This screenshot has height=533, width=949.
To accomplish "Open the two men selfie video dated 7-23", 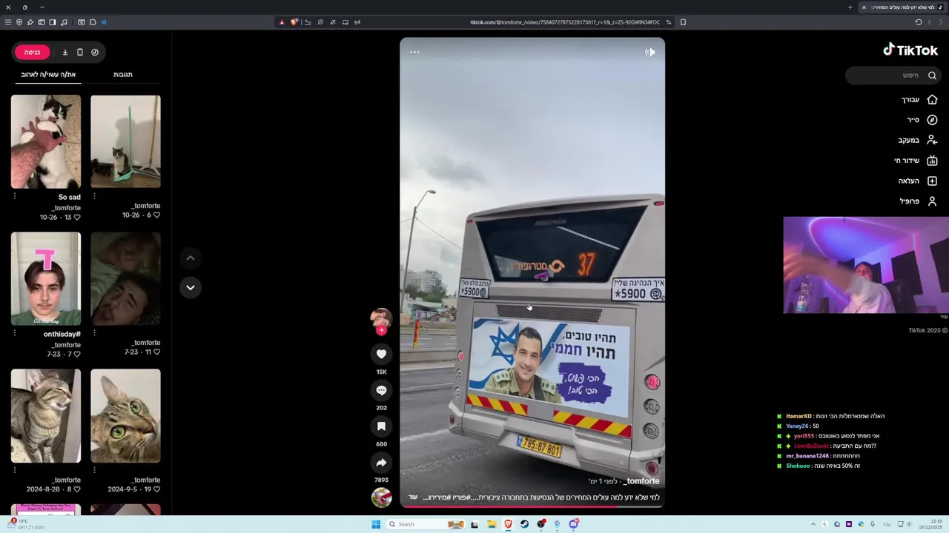I will pos(125,278).
